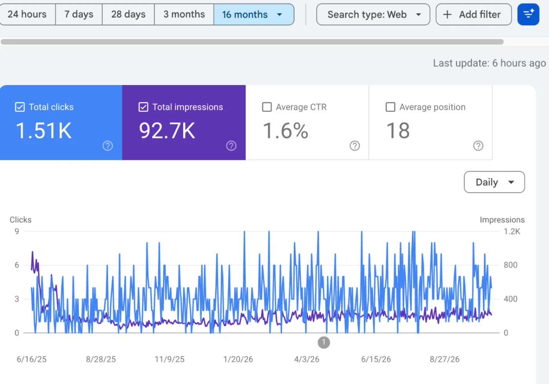This screenshot has height=384, width=549.
Task: Enable the Average position checkbox
Action: [x=391, y=107]
